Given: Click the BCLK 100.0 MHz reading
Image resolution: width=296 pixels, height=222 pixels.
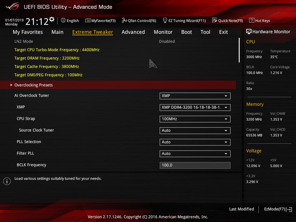Looking at the screenshot, I should point(254,73).
